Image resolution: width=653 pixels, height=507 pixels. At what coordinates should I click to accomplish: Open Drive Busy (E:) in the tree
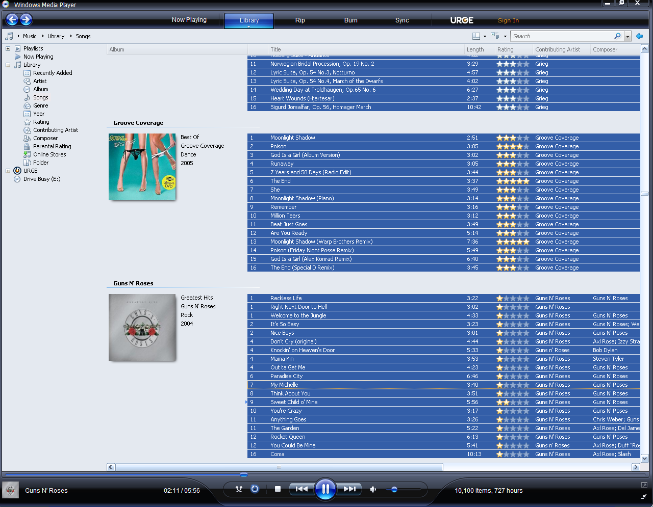42,179
